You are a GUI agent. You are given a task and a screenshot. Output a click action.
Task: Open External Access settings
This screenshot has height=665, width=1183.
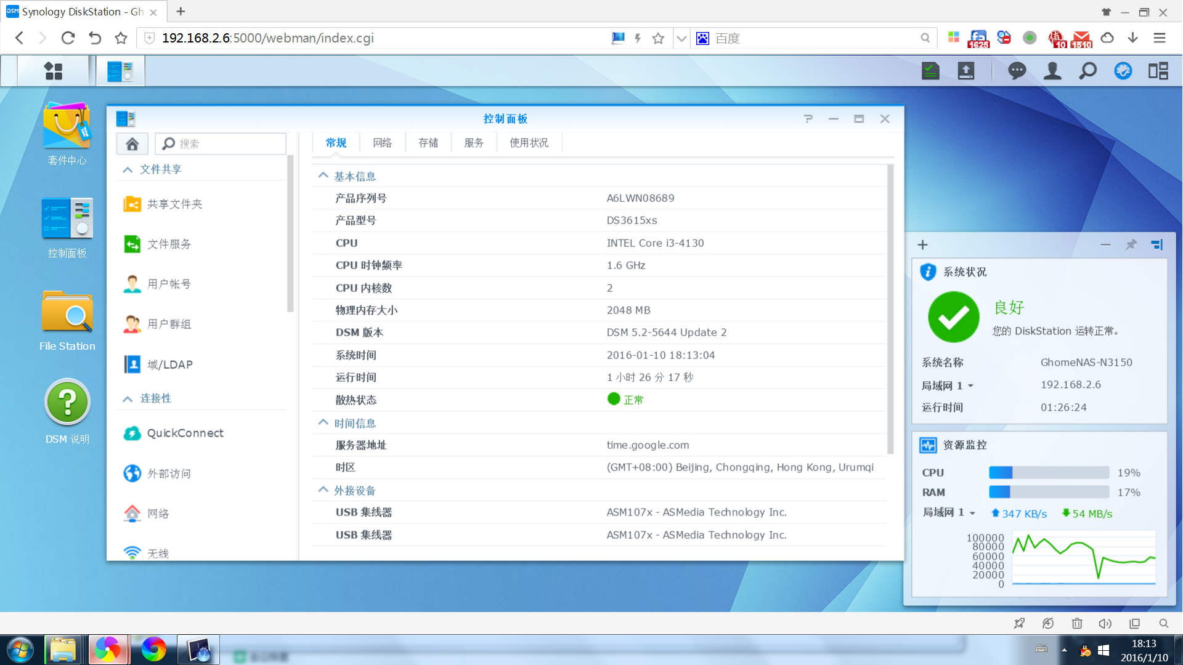[158, 474]
